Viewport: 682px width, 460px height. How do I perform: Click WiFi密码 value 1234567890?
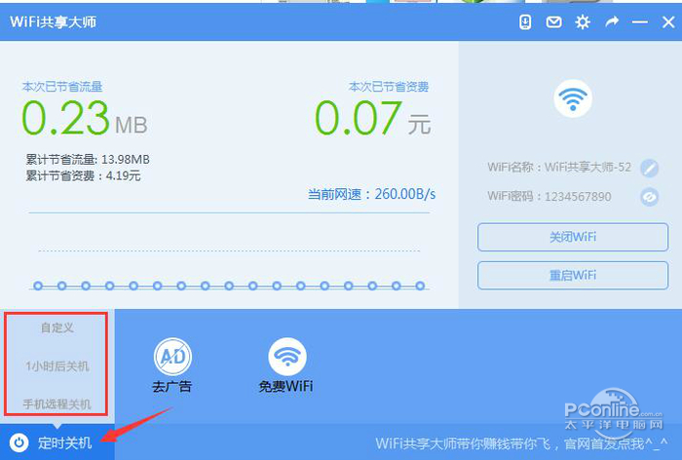point(578,197)
